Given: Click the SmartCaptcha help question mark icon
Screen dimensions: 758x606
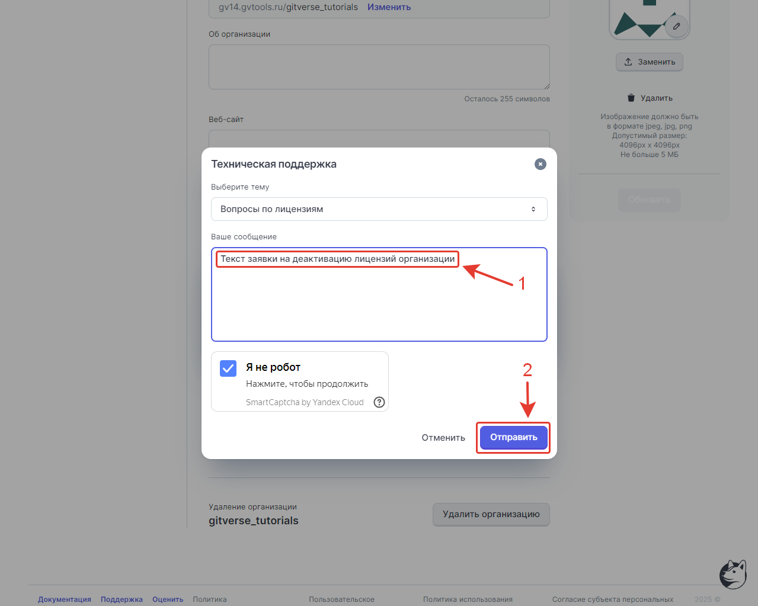Looking at the screenshot, I should click(379, 402).
